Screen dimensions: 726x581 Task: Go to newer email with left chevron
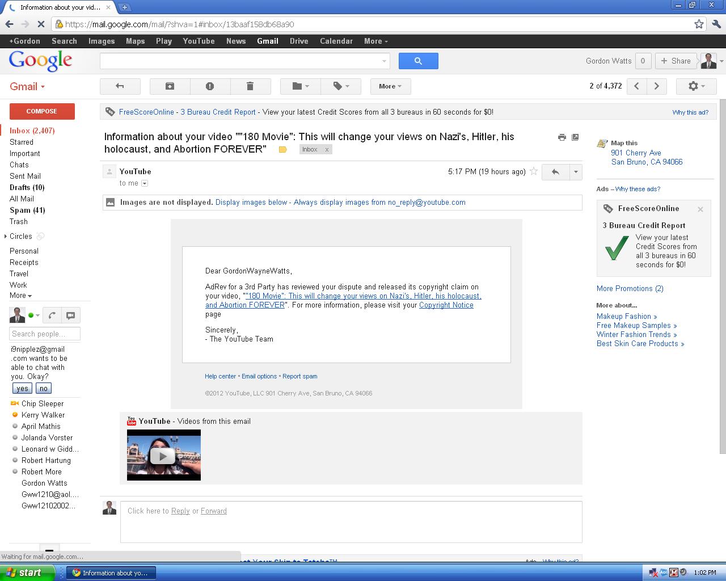tap(636, 86)
